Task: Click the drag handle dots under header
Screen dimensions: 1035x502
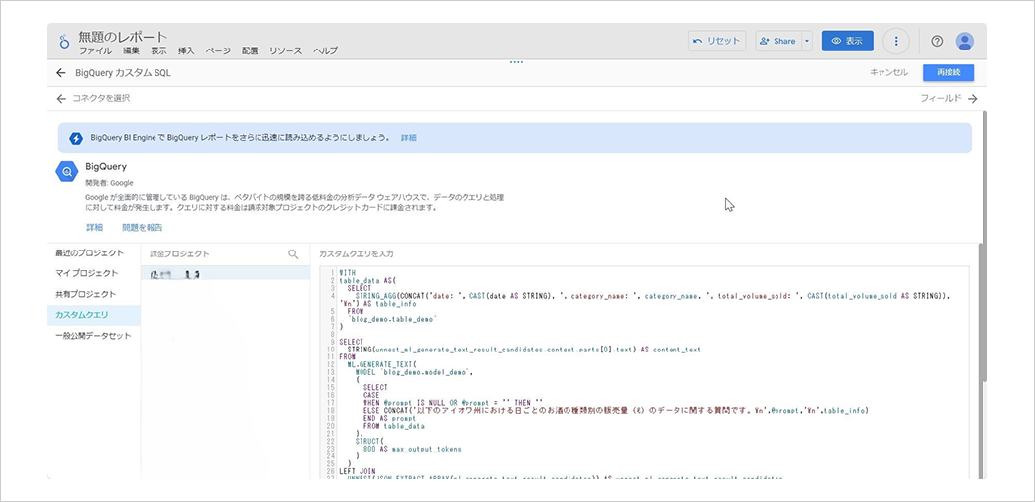Action: click(517, 62)
